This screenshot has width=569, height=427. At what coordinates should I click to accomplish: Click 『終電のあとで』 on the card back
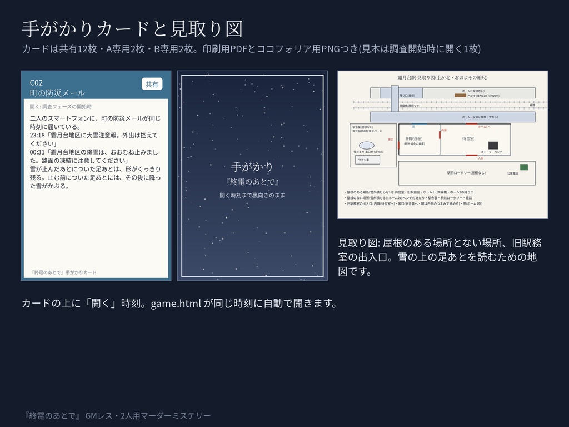point(252,182)
